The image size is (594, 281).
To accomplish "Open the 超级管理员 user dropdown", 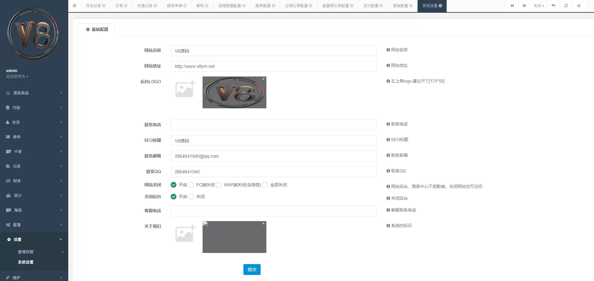I will click(x=17, y=76).
